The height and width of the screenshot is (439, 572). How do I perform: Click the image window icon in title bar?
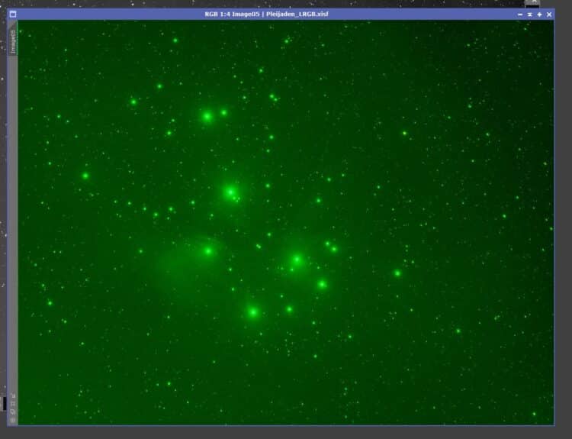pyautogui.click(x=13, y=15)
